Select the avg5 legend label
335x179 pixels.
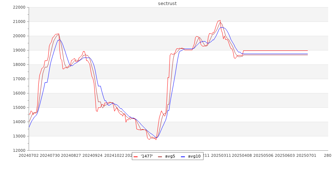click(x=170, y=156)
